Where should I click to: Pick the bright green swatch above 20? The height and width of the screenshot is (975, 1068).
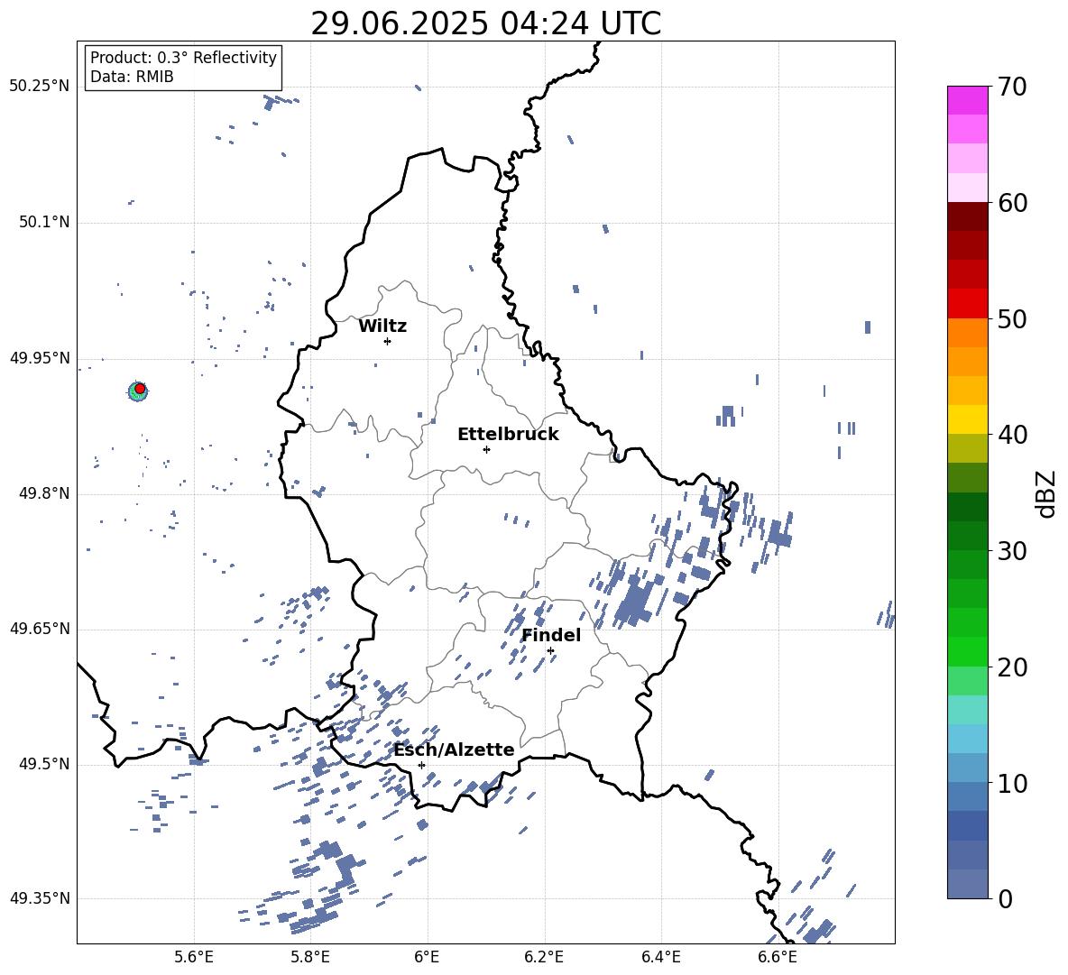pyautogui.click(x=967, y=651)
